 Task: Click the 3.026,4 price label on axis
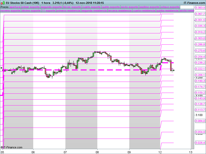point(200,143)
